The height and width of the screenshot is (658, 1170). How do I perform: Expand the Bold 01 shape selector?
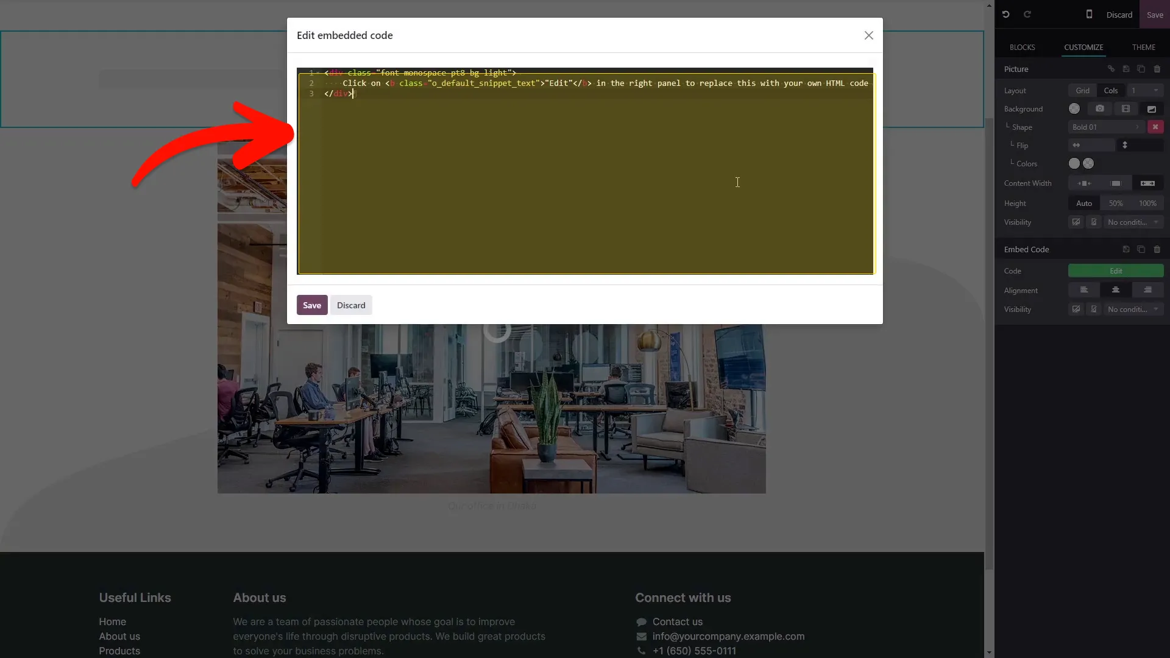pyautogui.click(x=1106, y=127)
